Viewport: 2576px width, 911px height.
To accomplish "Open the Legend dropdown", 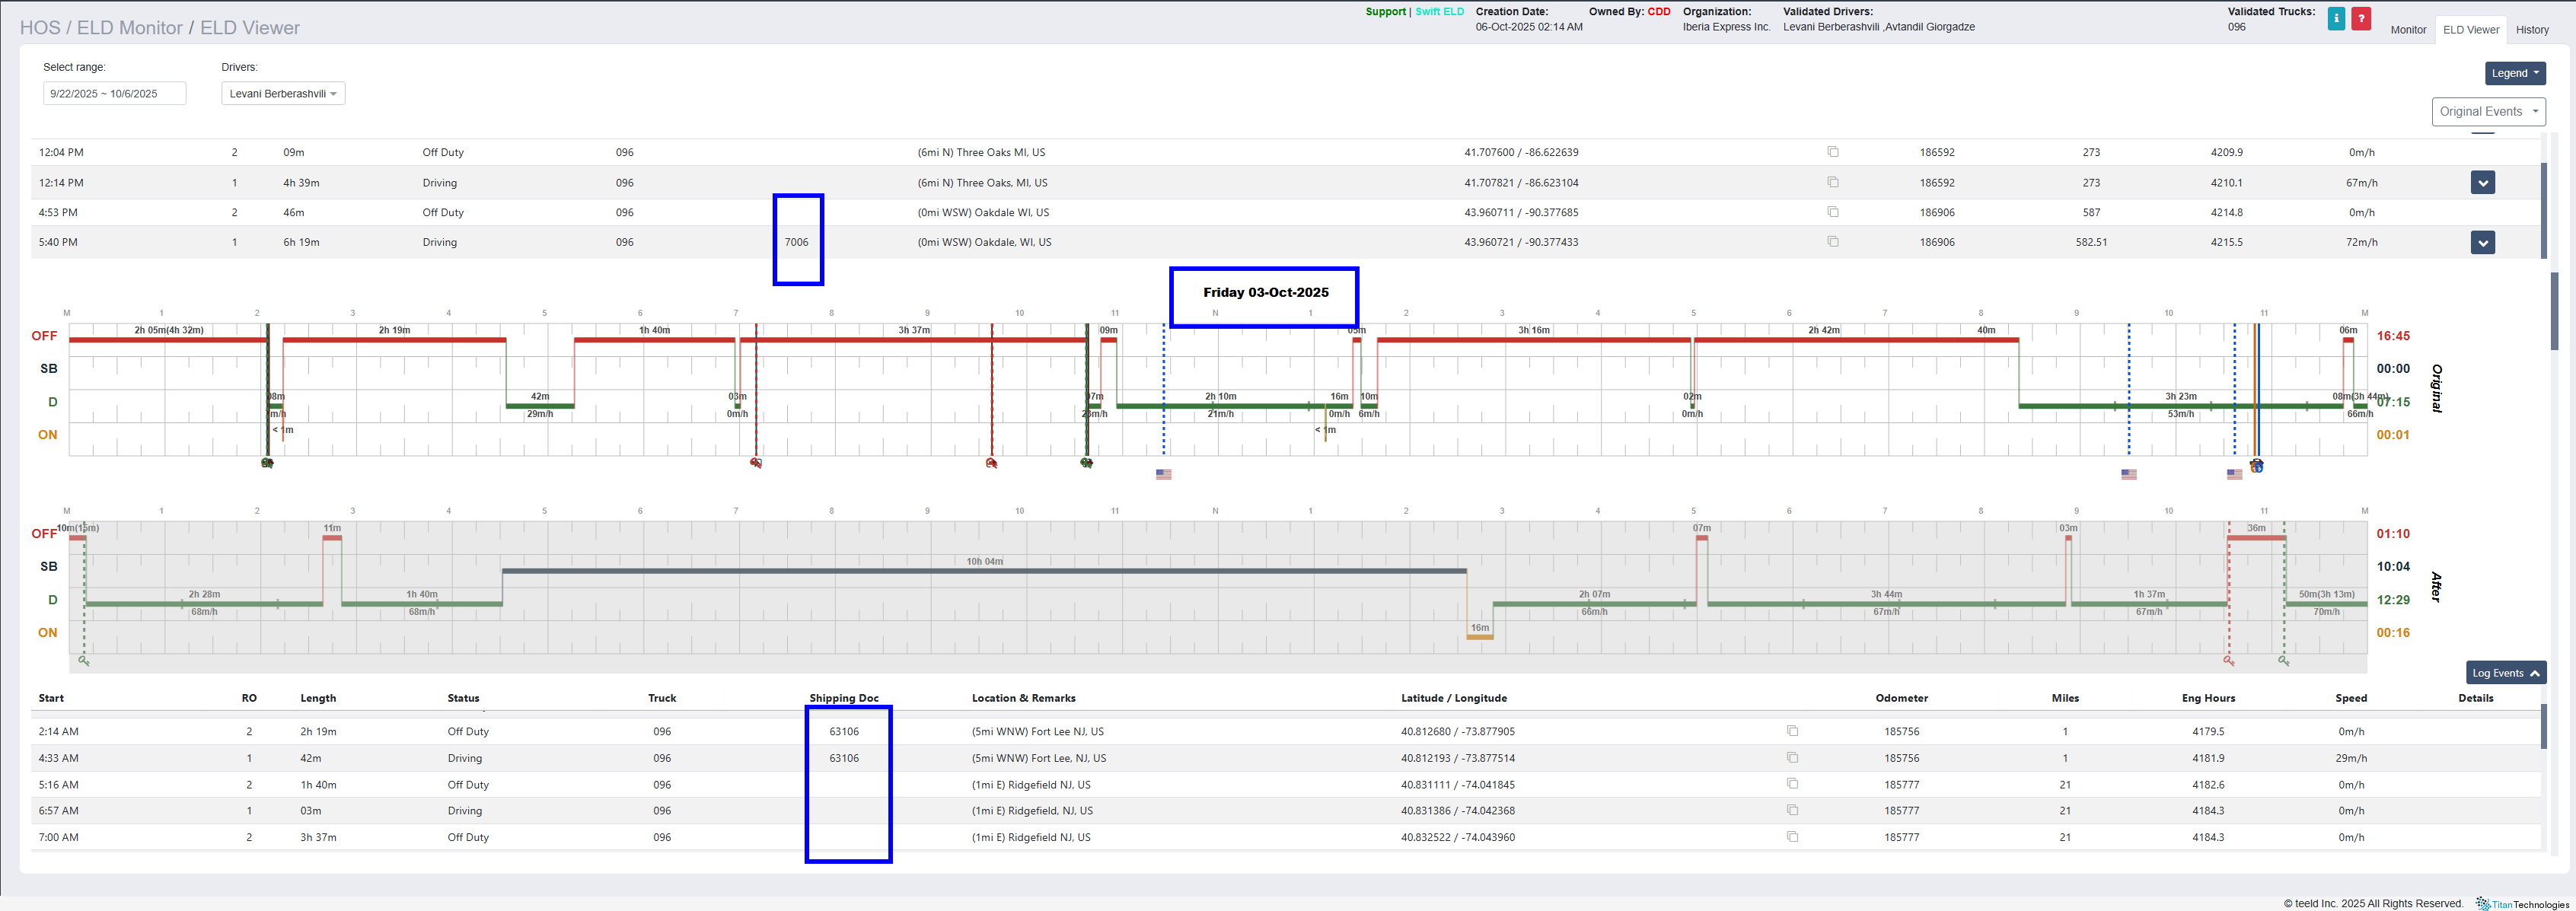I will (2515, 73).
